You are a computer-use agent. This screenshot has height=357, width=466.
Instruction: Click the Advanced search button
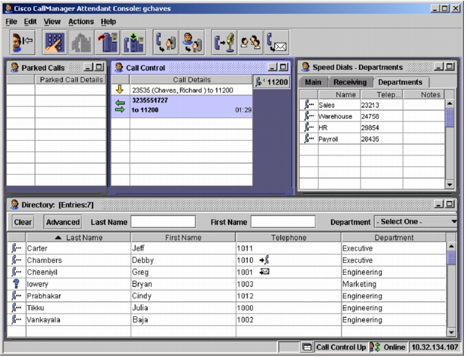[x=63, y=222]
